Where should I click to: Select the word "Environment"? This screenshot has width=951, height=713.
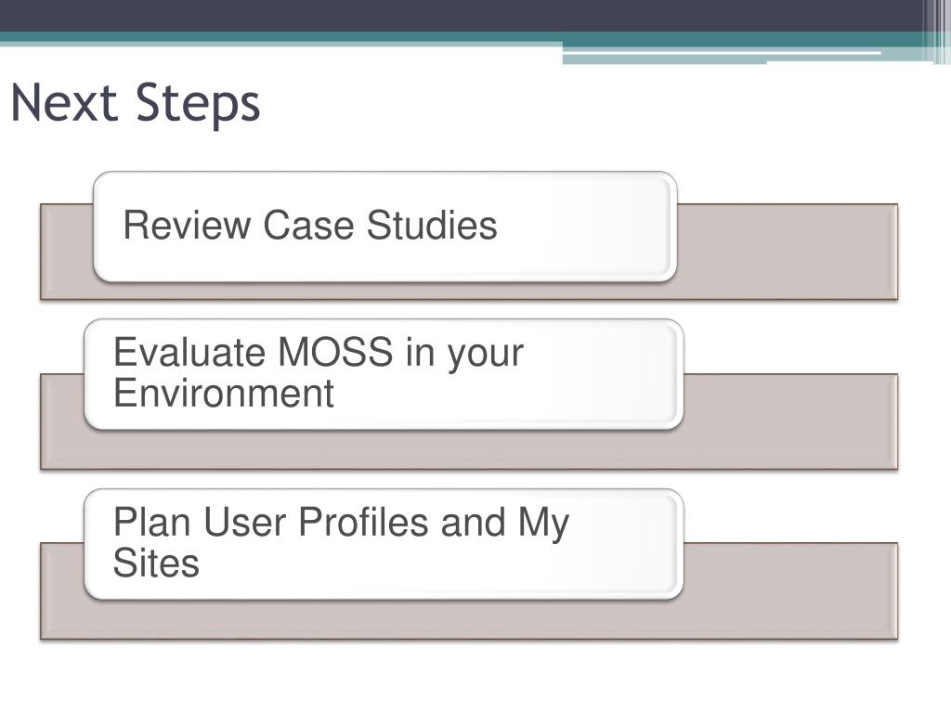pos(224,393)
